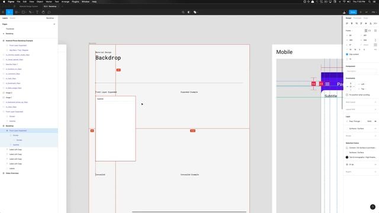Open the Frame type dropdown
The image size is (379, 213).
coord(349,31)
